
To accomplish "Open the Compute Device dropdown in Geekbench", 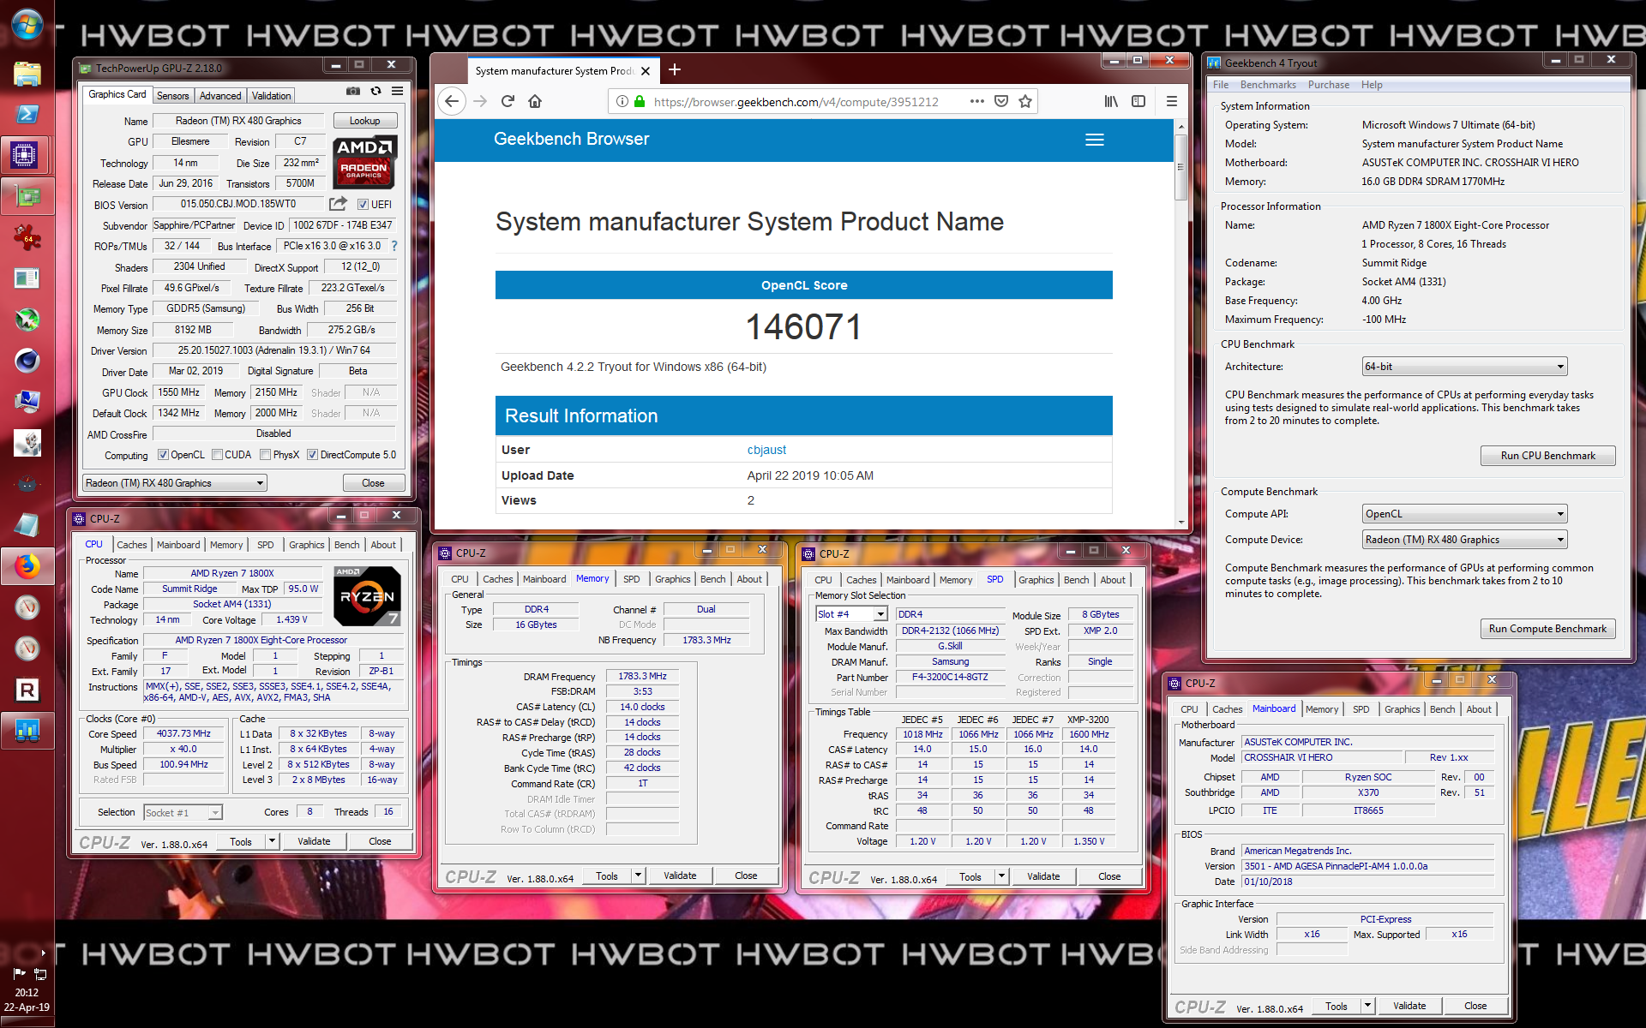I will [1464, 540].
